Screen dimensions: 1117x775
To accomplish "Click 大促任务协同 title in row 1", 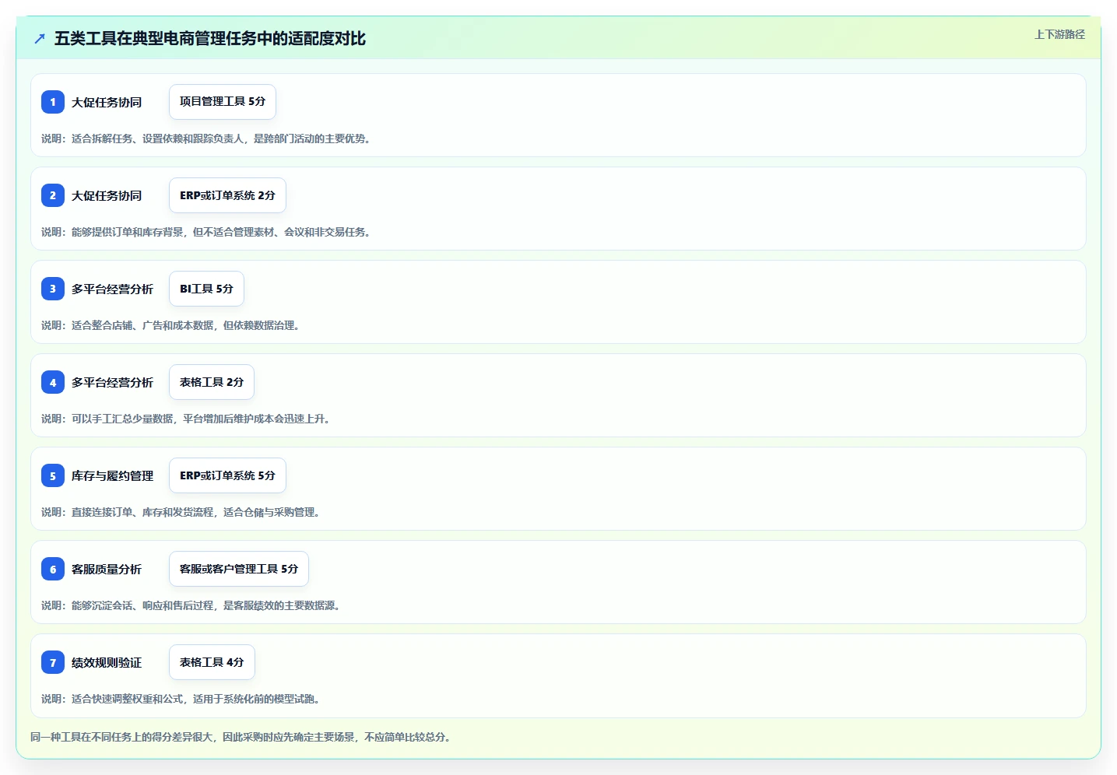I will (x=107, y=102).
